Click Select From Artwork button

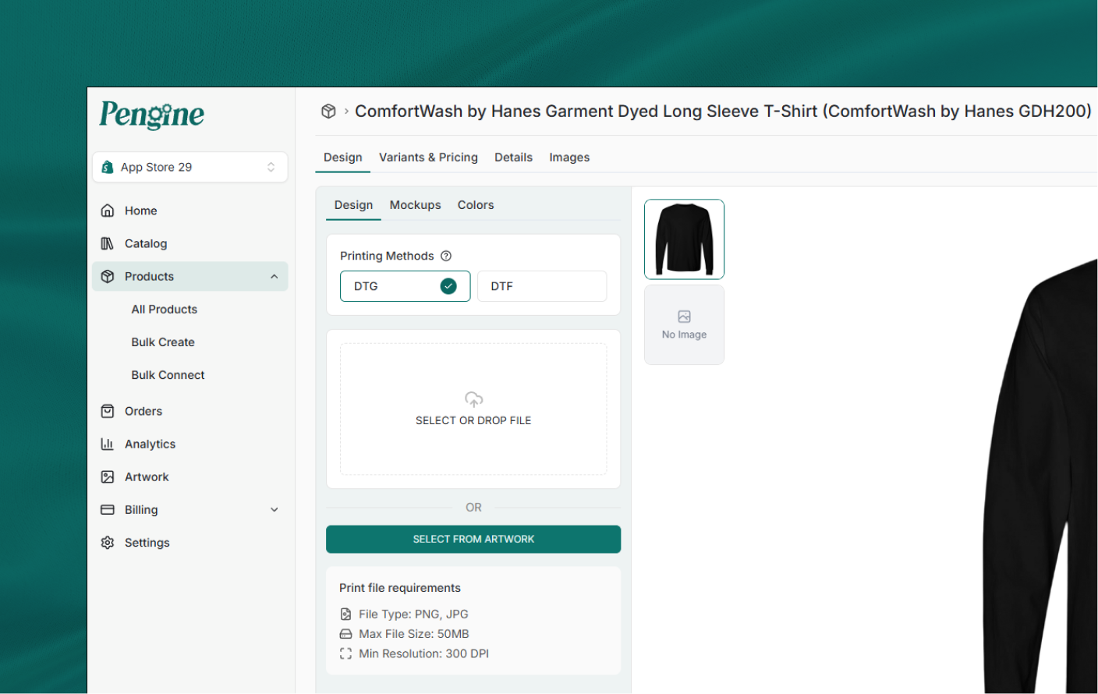click(x=473, y=539)
